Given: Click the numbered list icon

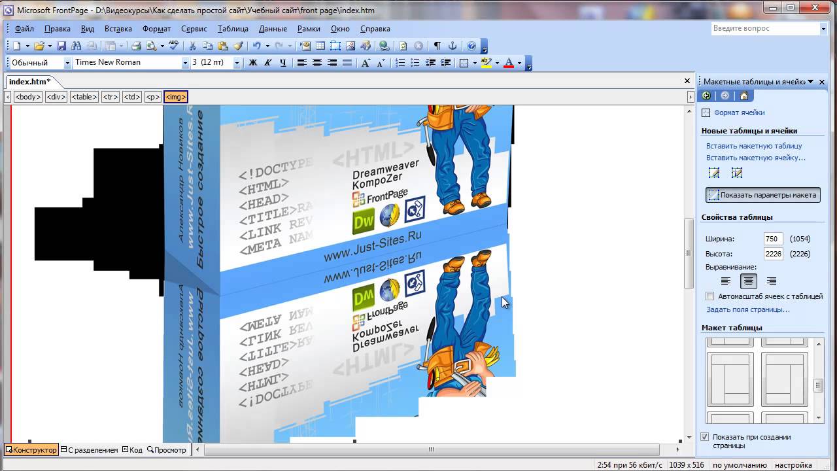Looking at the screenshot, I should tap(400, 63).
